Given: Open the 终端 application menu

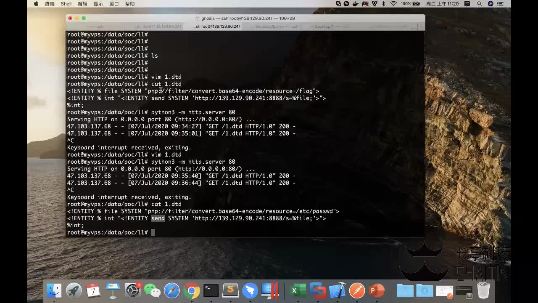Looking at the screenshot, I should point(50,4).
